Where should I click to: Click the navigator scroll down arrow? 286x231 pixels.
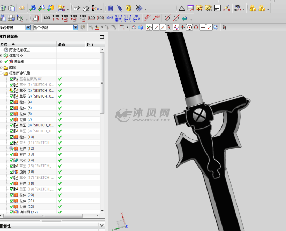point(102,211)
